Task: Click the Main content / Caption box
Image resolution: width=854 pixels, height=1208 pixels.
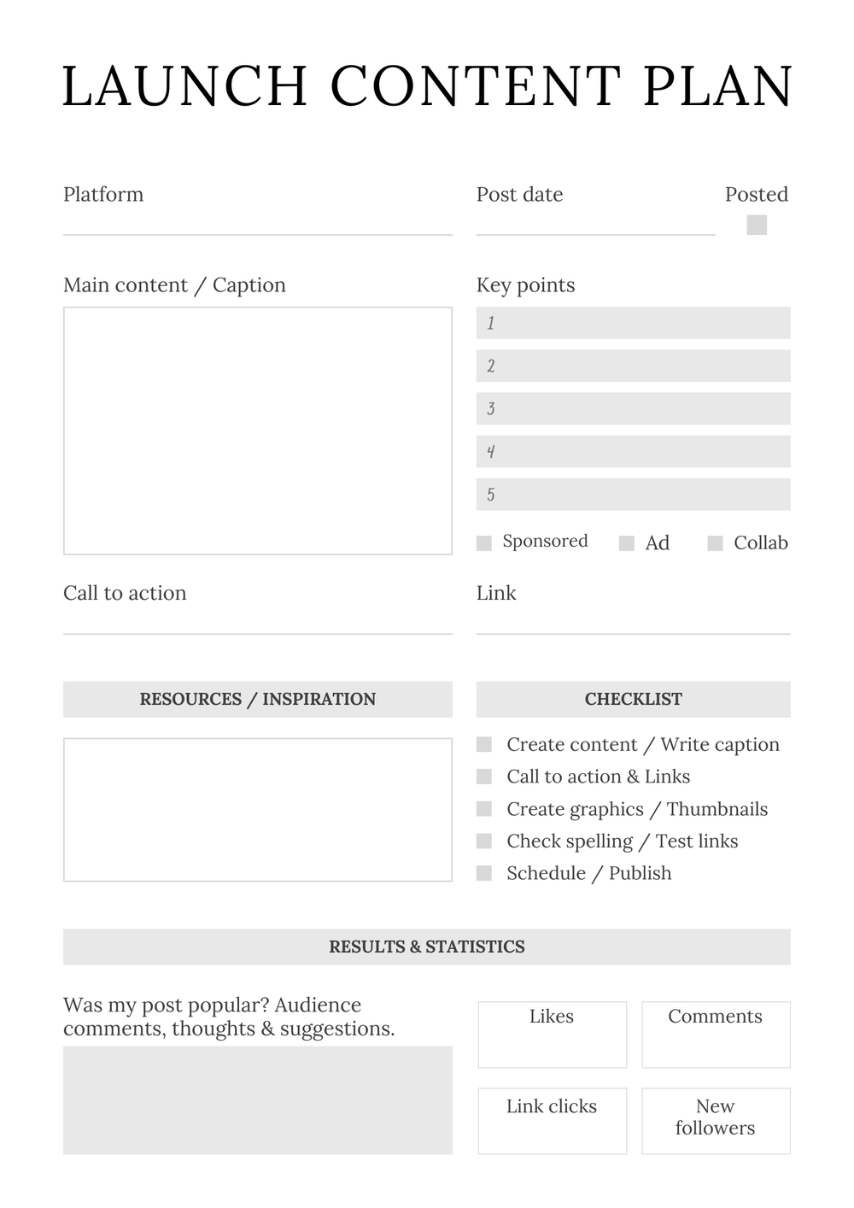Action: point(257,431)
